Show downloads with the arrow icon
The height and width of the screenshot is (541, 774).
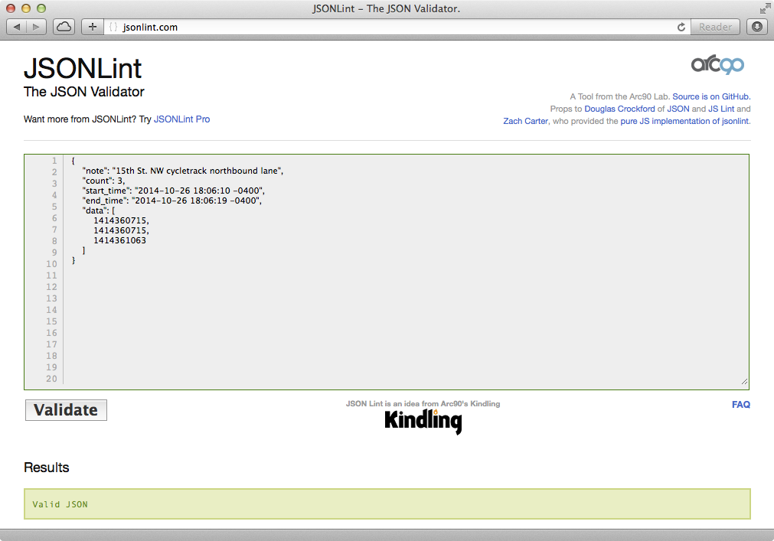click(x=756, y=27)
